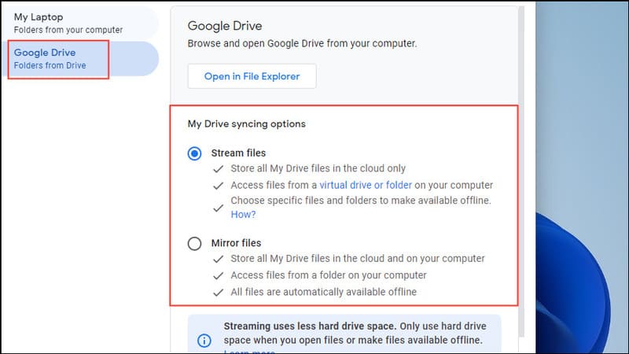The height and width of the screenshot is (354, 629).
Task: Open the 'virtual drive or folder' link
Action: click(x=366, y=185)
